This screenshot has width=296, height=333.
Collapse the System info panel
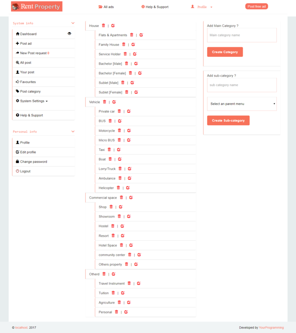pyautogui.click(x=73, y=23)
